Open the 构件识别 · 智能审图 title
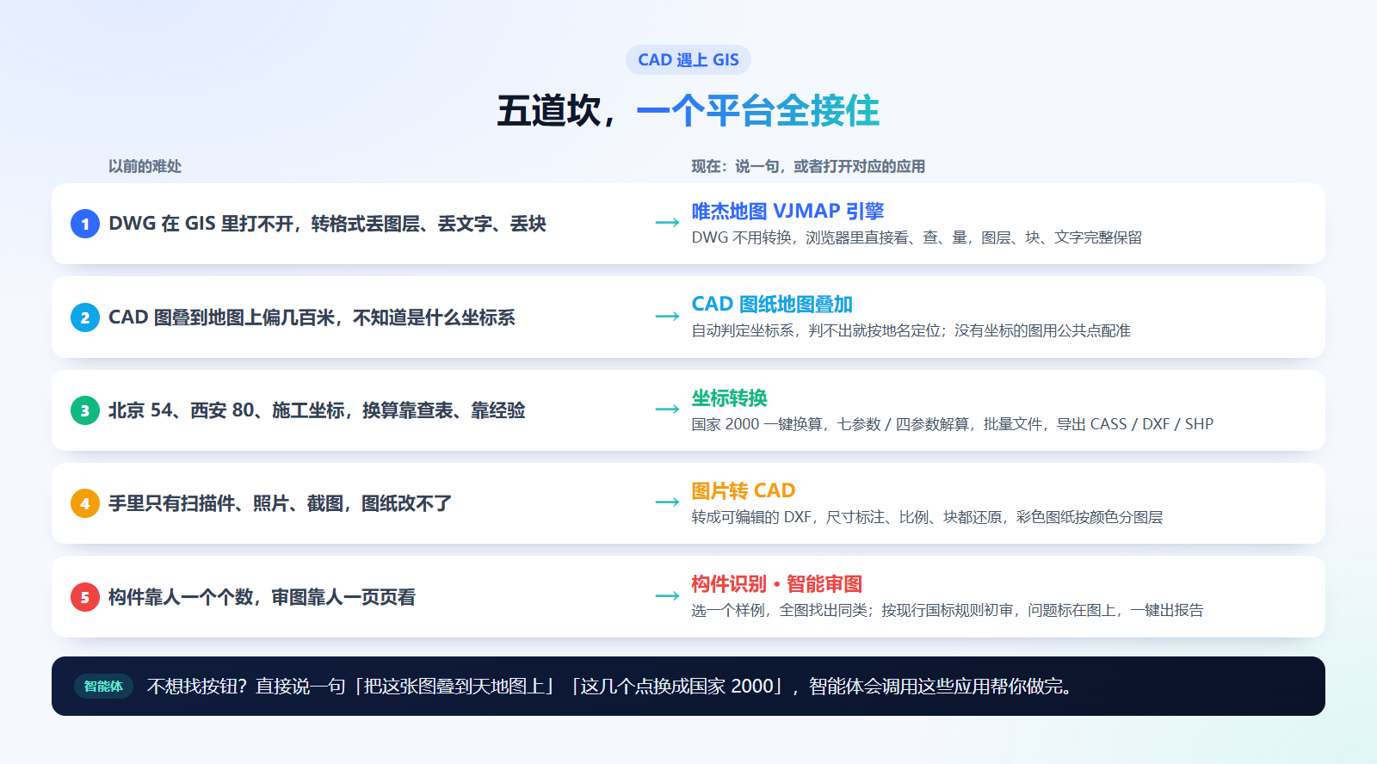 tap(777, 584)
